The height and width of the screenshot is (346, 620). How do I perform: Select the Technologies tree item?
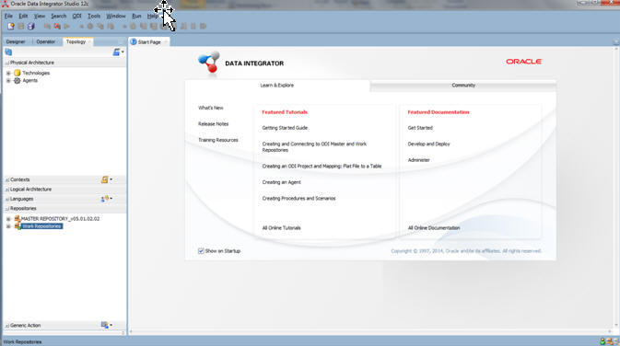36,73
